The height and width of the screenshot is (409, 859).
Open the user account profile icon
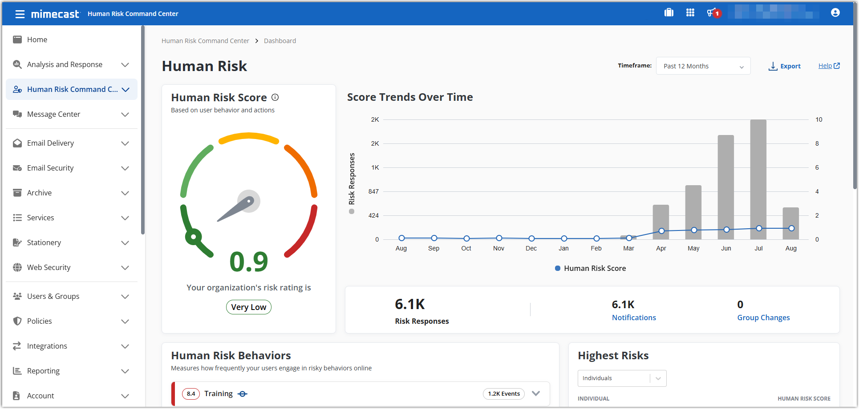click(x=835, y=12)
